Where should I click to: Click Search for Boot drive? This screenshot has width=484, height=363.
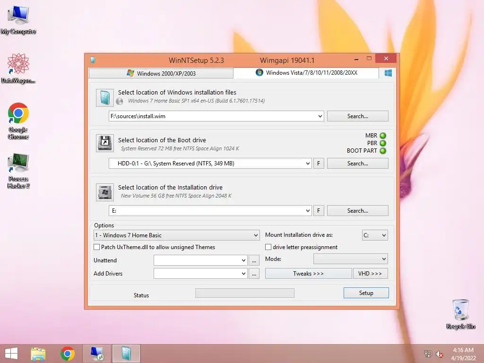click(x=357, y=164)
